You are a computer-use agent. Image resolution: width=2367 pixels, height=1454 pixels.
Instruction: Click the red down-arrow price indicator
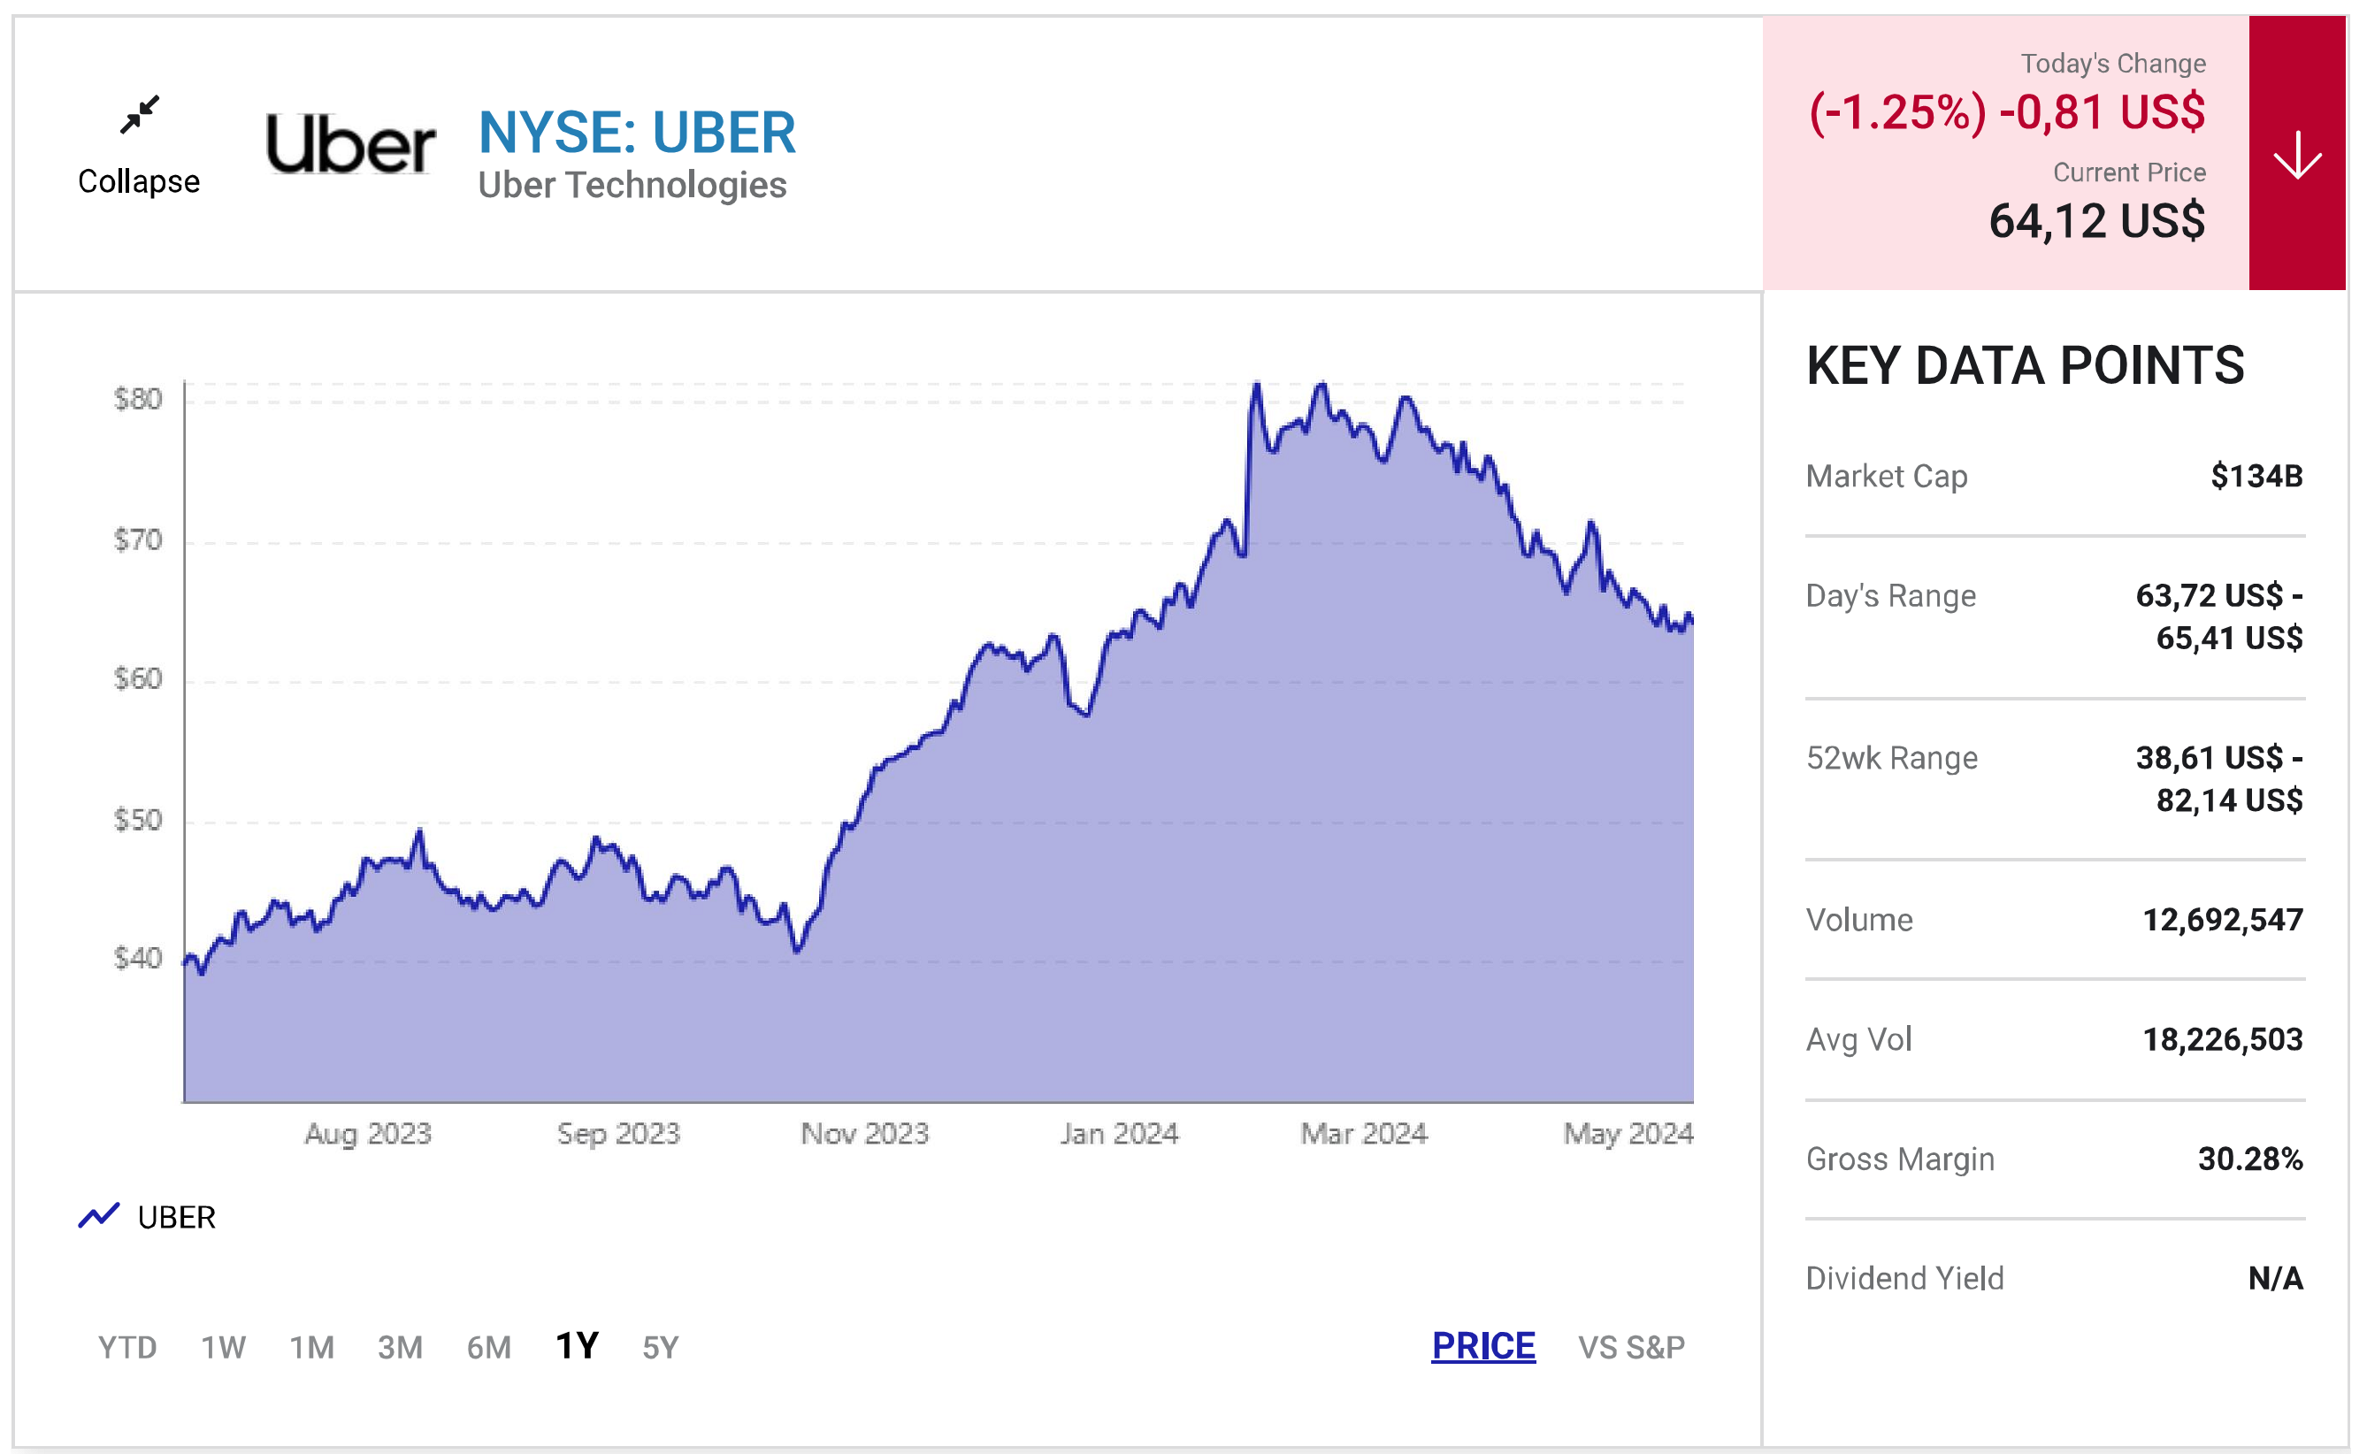pyautogui.click(x=2296, y=154)
